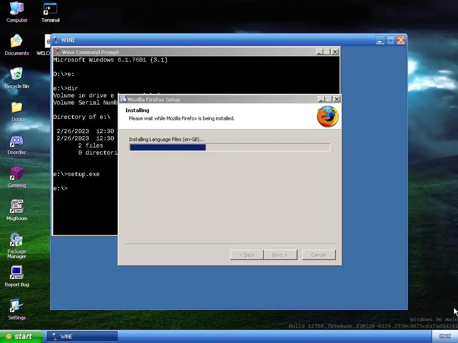Click the 'e:\>dir' command line
Viewport: 458px width, 343px height.
pyautogui.click(x=66, y=88)
